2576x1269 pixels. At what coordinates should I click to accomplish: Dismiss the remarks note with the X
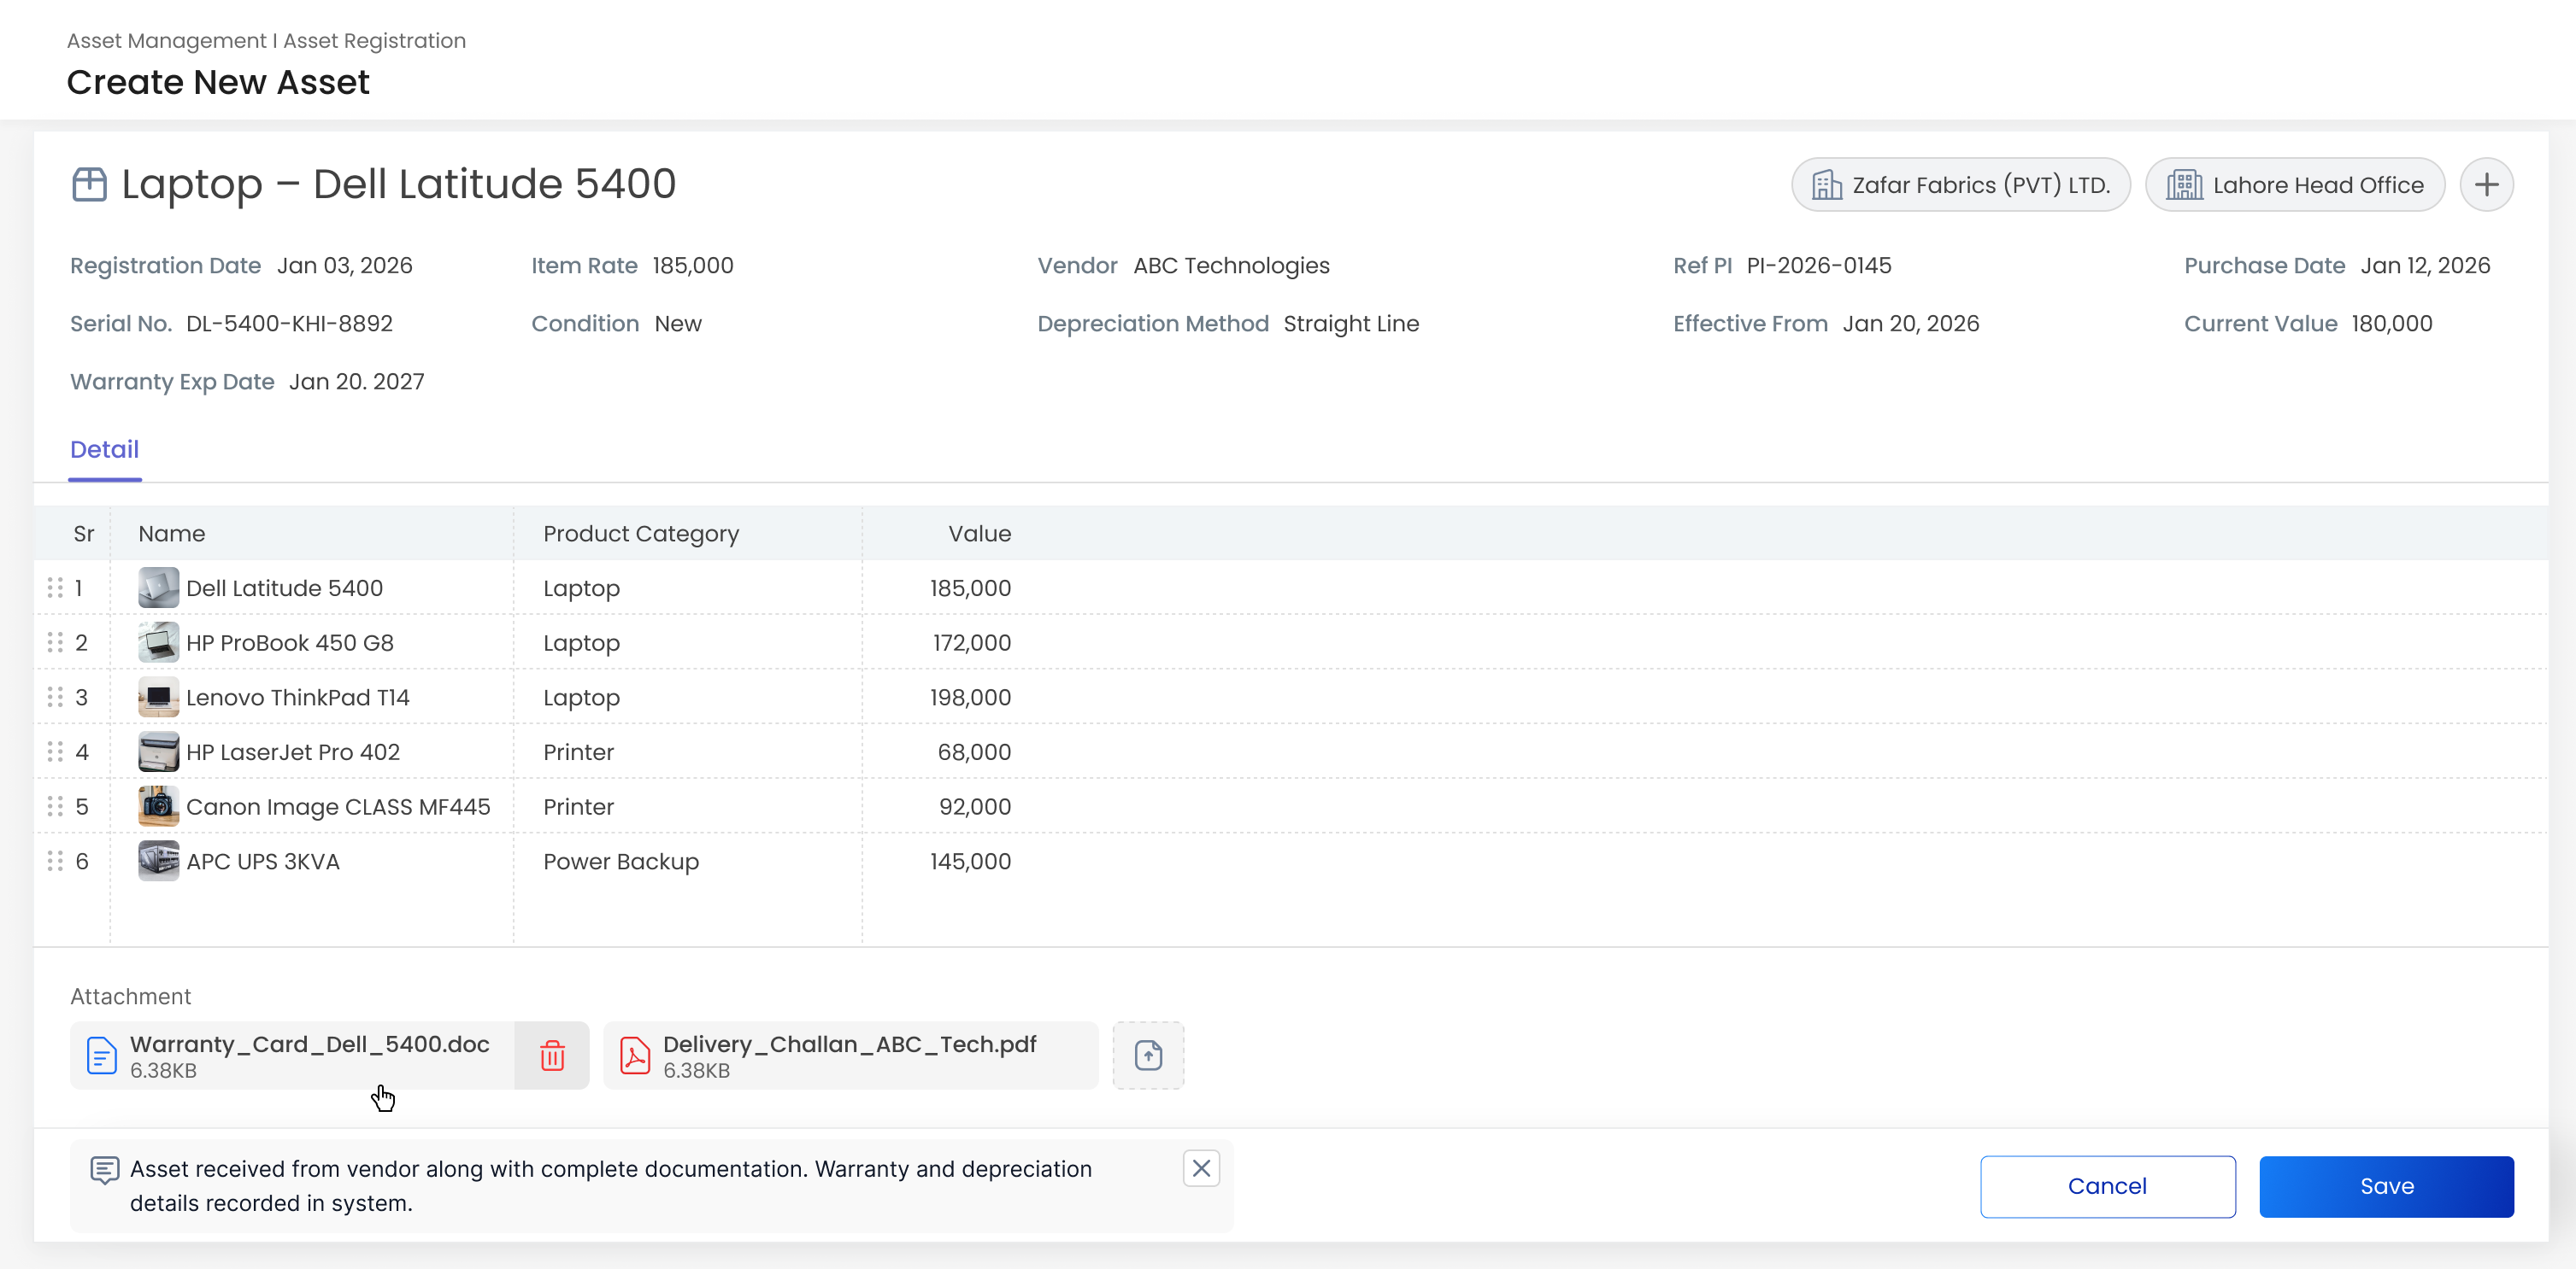[x=1201, y=1168]
